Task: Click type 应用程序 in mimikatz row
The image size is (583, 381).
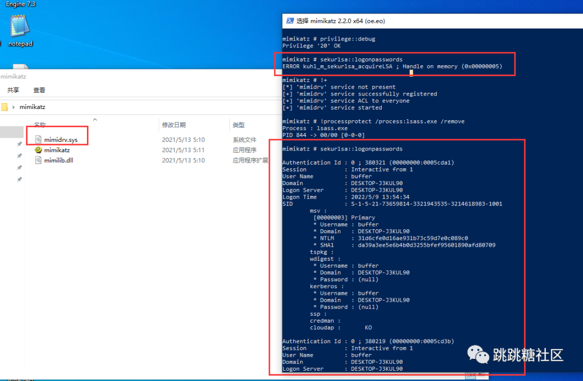Action: pyautogui.click(x=245, y=150)
